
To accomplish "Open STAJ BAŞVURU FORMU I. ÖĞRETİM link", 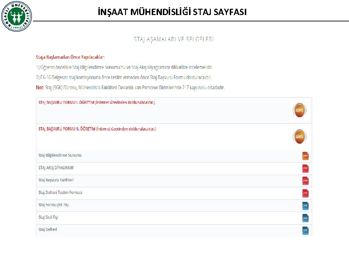I will (96, 102).
